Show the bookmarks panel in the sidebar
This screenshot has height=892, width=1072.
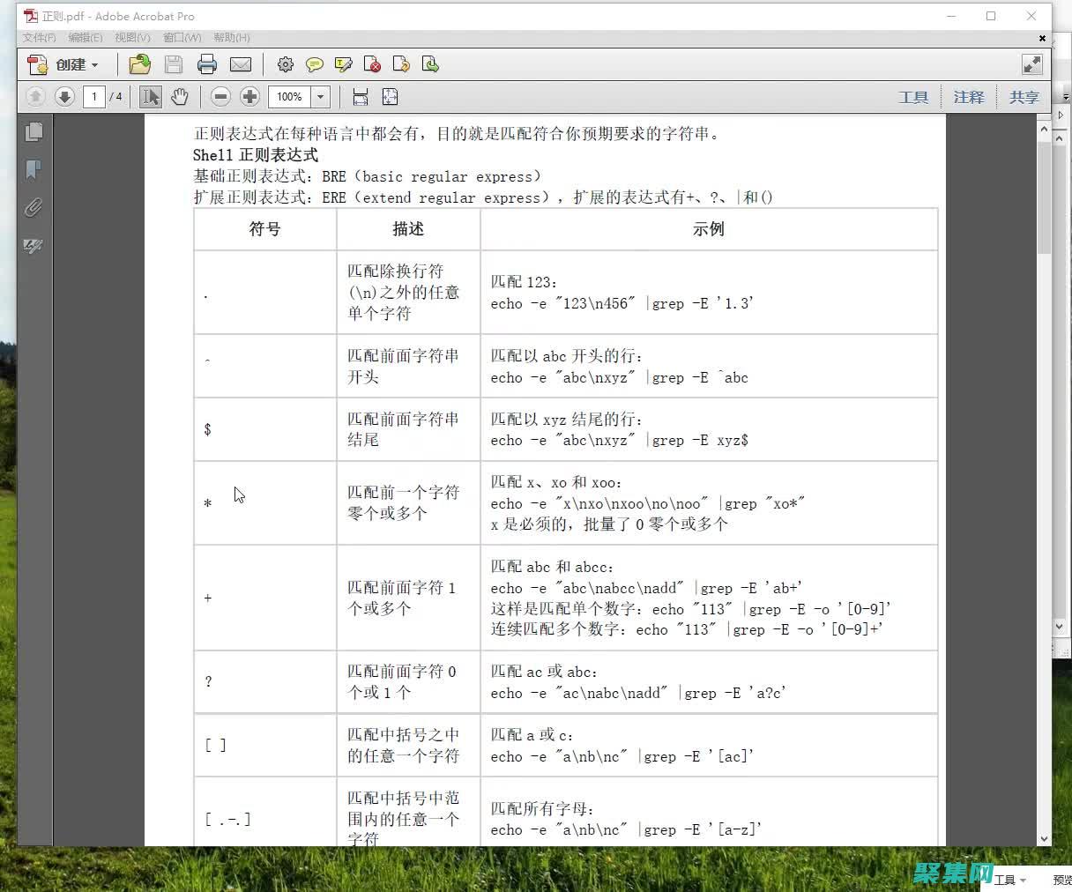point(33,169)
